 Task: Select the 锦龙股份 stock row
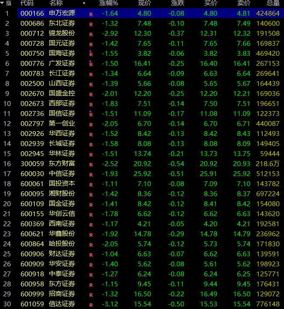(x=62, y=33)
